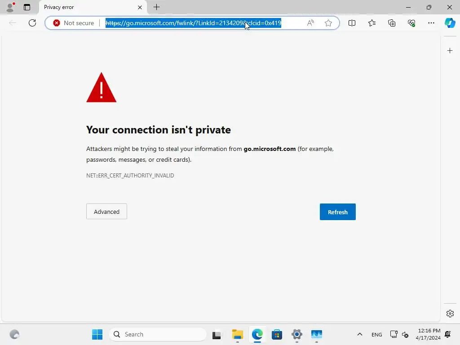The image size is (460, 345).
Task: Open the Collections icon
Action: (x=392, y=23)
